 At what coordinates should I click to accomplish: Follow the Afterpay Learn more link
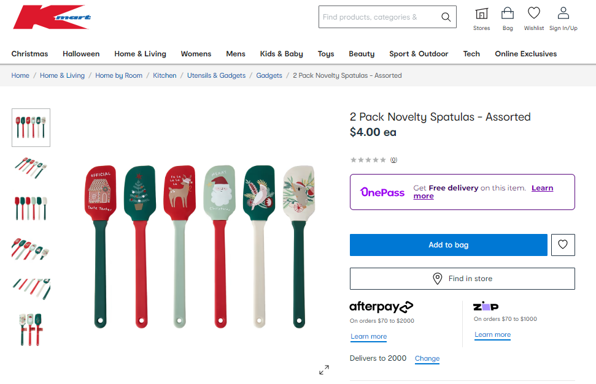[x=368, y=337]
